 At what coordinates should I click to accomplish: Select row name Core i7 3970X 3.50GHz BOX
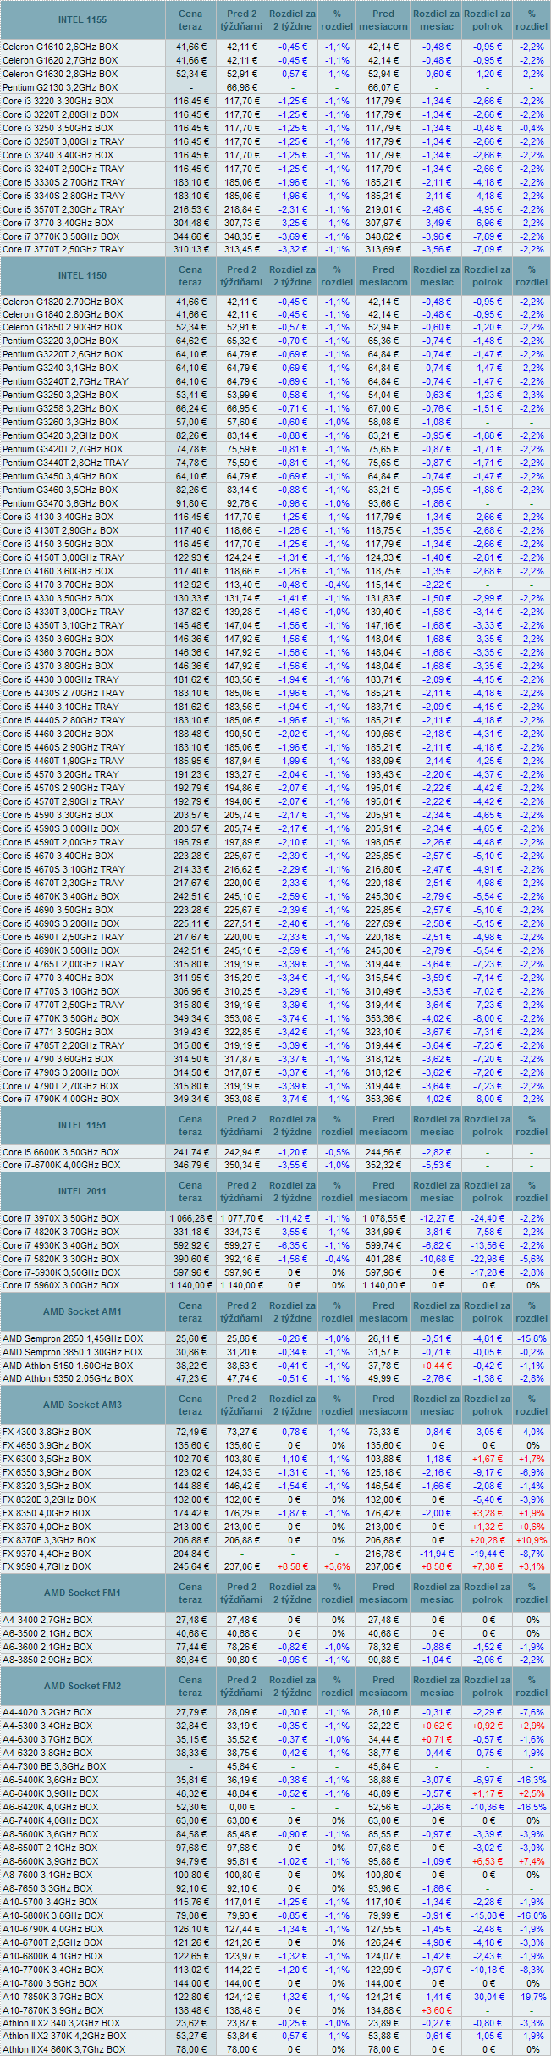(x=61, y=1218)
